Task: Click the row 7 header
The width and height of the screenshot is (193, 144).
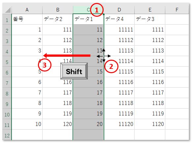Action: pos(7,82)
